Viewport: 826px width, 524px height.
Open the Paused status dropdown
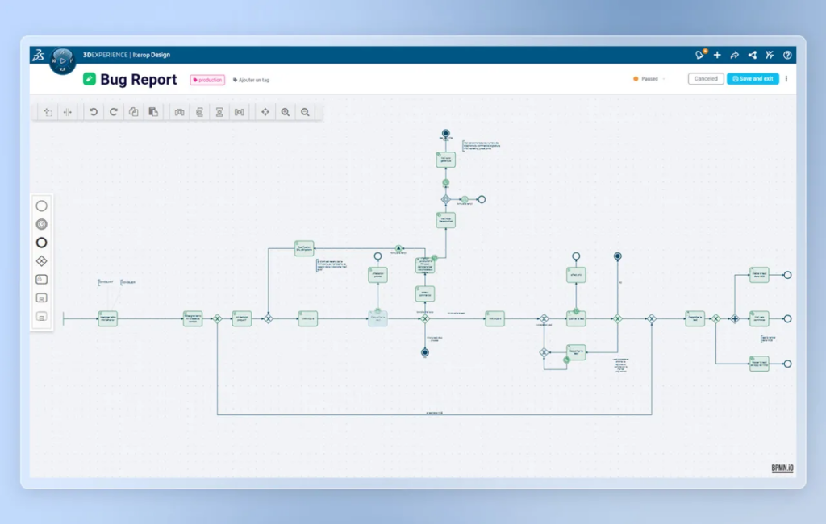tap(649, 79)
